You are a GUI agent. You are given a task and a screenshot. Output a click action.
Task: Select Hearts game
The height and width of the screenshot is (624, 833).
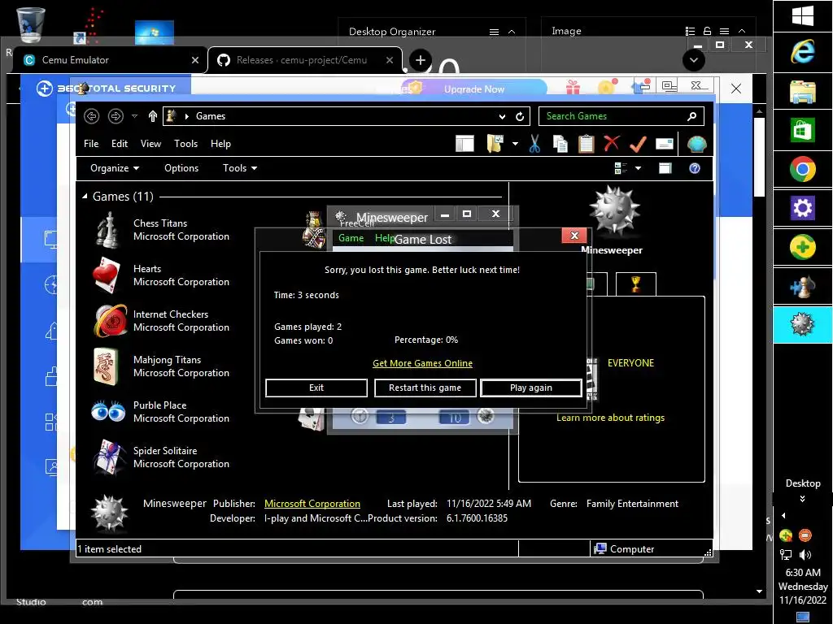click(161, 275)
